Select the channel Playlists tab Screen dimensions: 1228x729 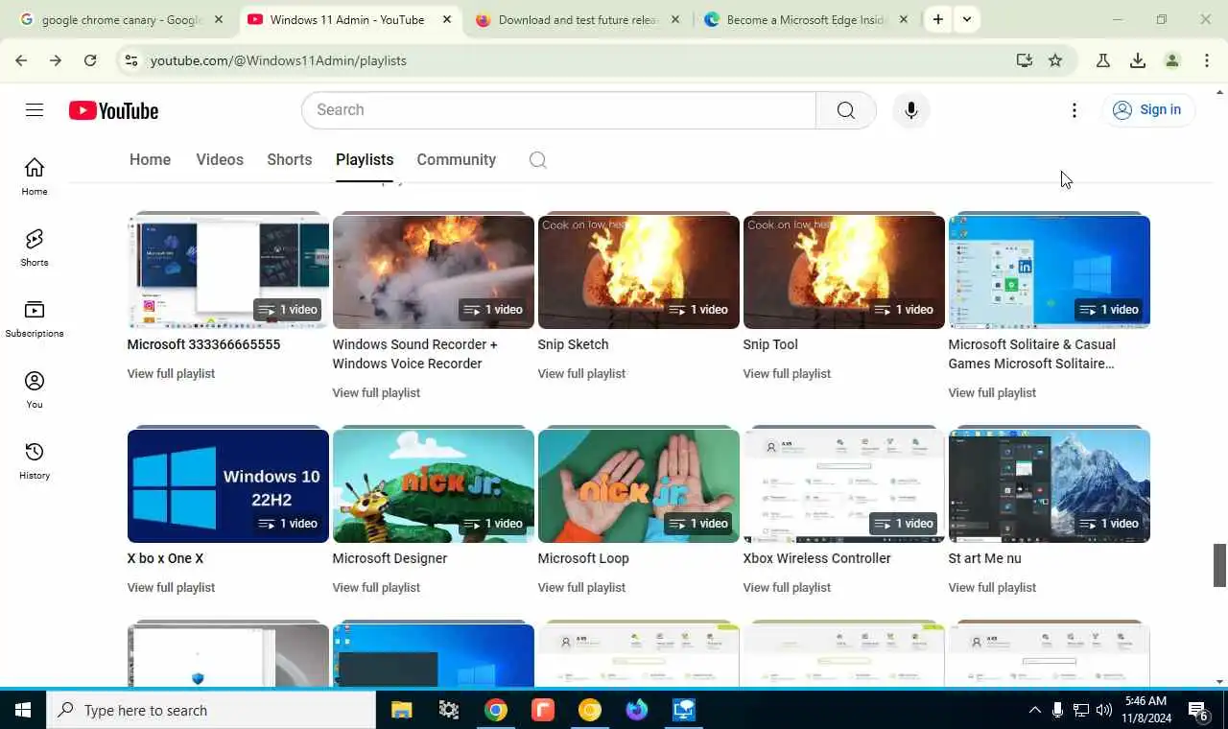tap(365, 160)
